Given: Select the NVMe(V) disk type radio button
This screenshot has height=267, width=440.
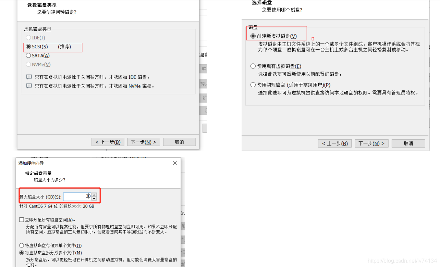Looking at the screenshot, I should tap(28, 64).
